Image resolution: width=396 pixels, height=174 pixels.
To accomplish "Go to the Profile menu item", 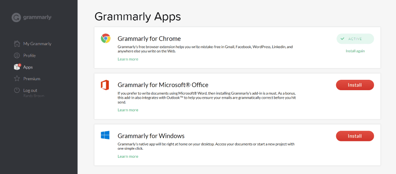I will pyautogui.click(x=30, y=55).
